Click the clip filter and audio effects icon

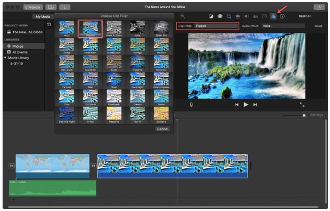point(273,16)
